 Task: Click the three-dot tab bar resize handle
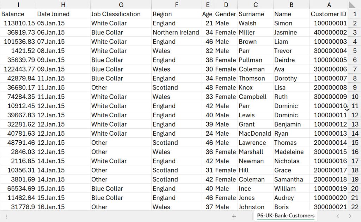(x=6, y=216)
